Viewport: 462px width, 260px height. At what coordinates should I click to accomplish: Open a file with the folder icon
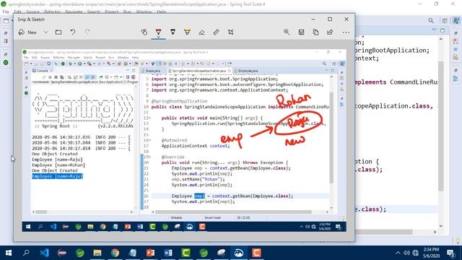58,32
